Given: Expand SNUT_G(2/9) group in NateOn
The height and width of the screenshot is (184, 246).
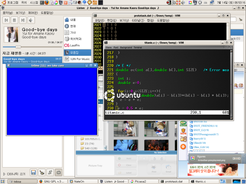Looking at the screenshot, I should coord(199,130).
